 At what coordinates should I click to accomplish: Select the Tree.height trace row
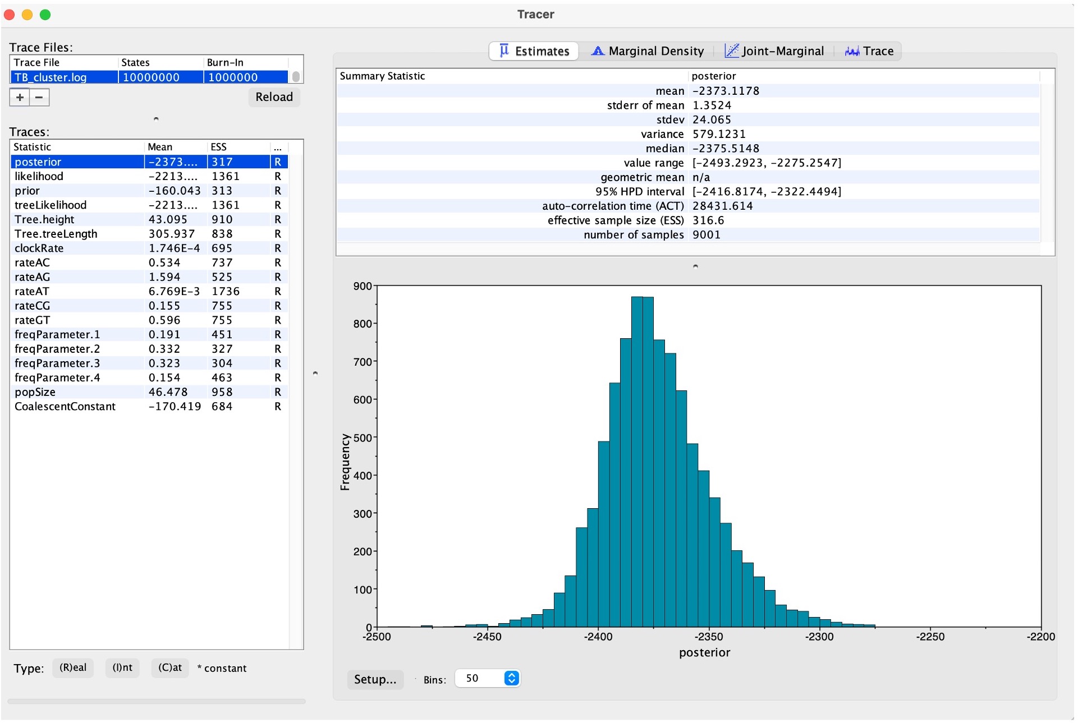pyautogui.click(x=149, y=219)
